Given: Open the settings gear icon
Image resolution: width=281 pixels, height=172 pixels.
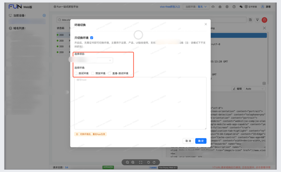Looking at the screenshot, I should point(227,7).
